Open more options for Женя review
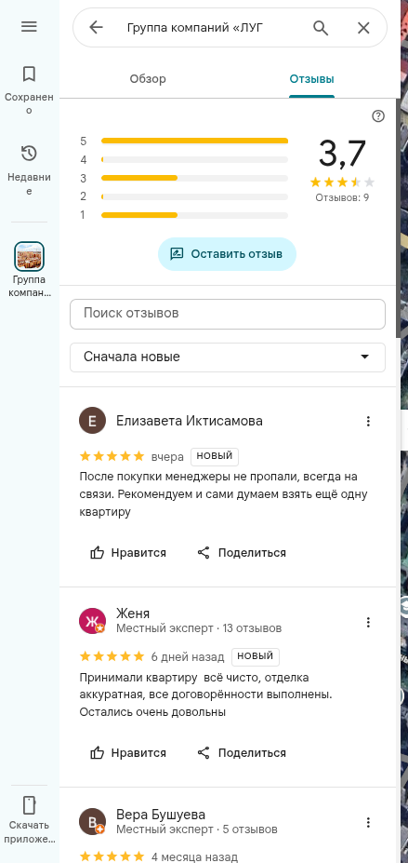This screenshot has width=408, height=863. point(368,623)
